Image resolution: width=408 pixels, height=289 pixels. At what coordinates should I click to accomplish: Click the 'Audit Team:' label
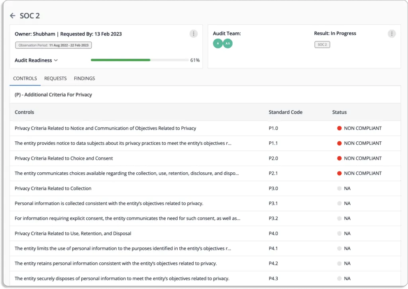(227, 33)
